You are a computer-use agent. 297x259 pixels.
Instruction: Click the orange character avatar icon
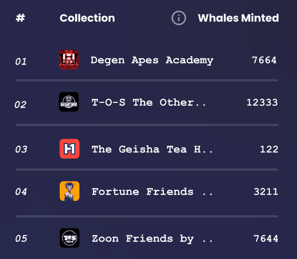(x=69, y=191)
